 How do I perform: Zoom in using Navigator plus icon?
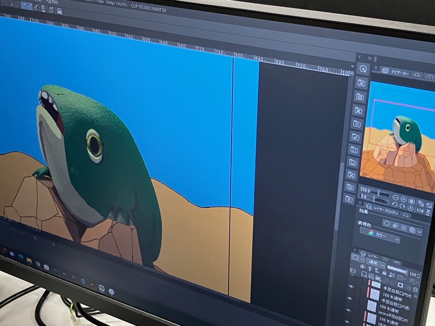point(404,200)
